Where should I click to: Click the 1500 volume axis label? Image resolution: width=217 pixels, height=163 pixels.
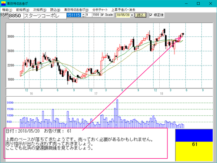tap(10, 109)
